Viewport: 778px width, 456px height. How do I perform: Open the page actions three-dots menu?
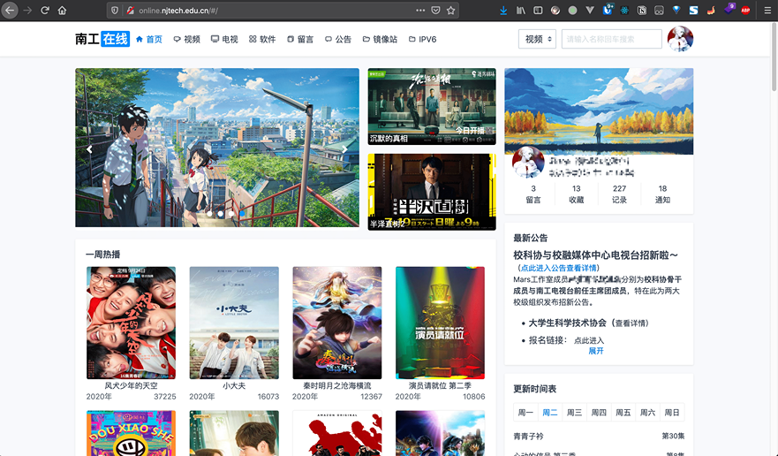pyautogui.click(x=419, y=11)
